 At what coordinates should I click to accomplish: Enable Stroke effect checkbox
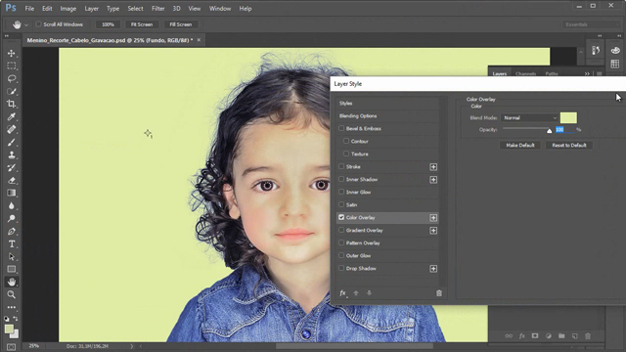pyautogui.click(x=341, y=166)
